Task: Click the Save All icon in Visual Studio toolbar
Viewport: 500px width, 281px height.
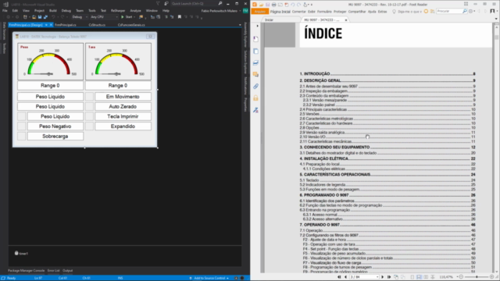Action: 45,17
